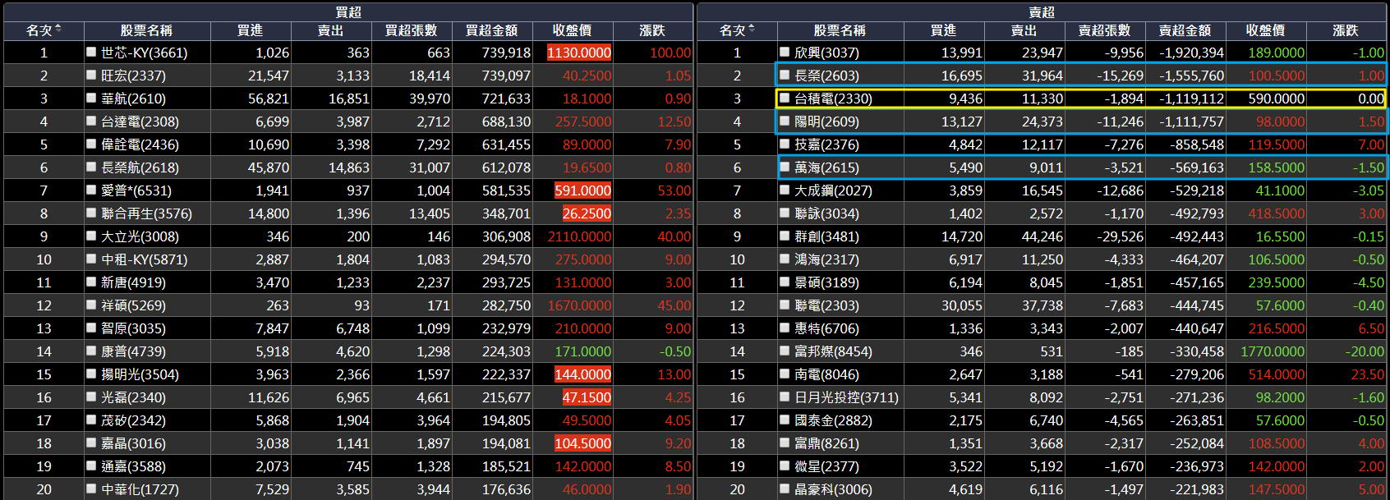Screen dimensions: 1390x500
Task: Click the 買超金額 column header
Action: pyautogui.click(x=492, y=30)
